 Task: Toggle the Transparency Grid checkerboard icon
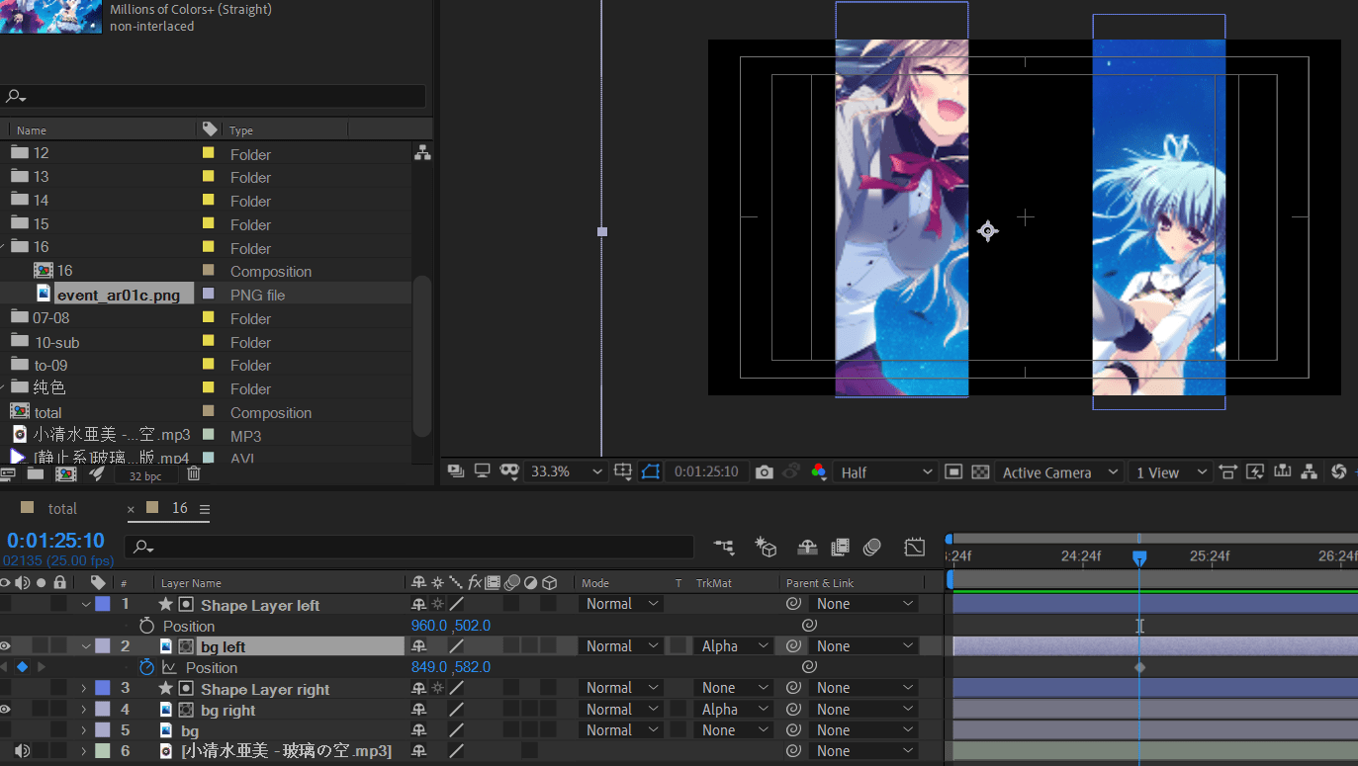tap(980, 472)
